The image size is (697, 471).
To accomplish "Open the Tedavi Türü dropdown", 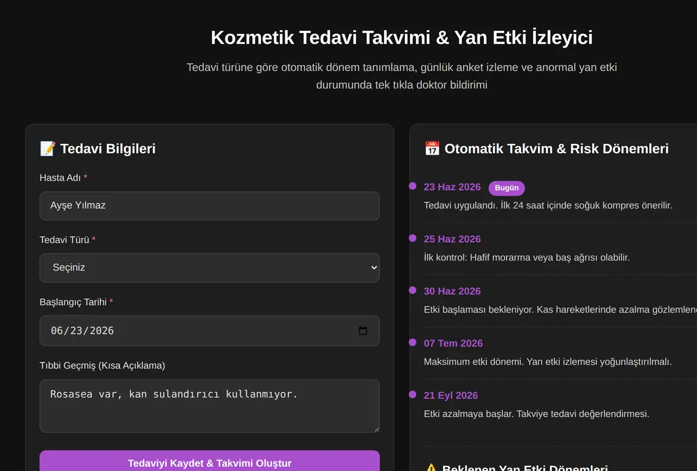I will point(209,268).
